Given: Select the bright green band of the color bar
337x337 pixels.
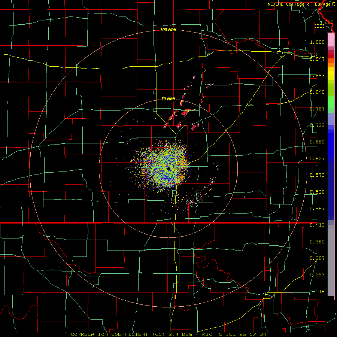Looking at the screenshot, I should click(x=331, y=102).
